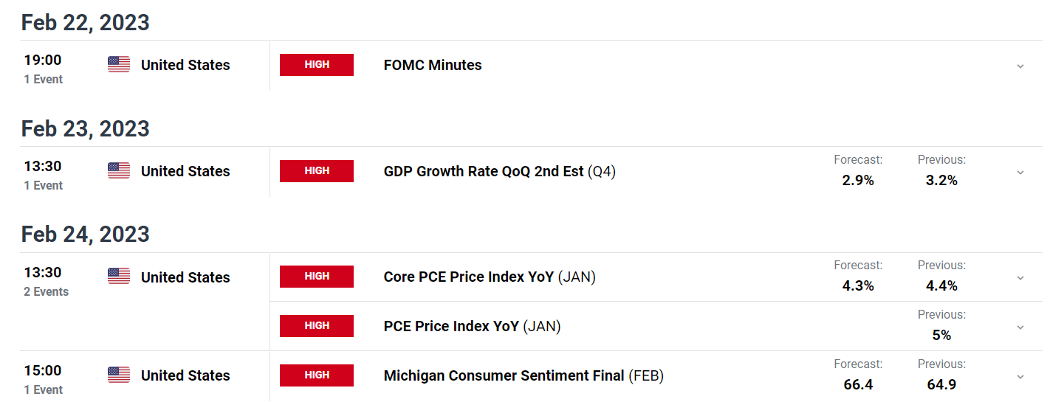1064x402 pixels.
Task: Click the US flag in Core PCE row
Action: click(x=119, y=277)
